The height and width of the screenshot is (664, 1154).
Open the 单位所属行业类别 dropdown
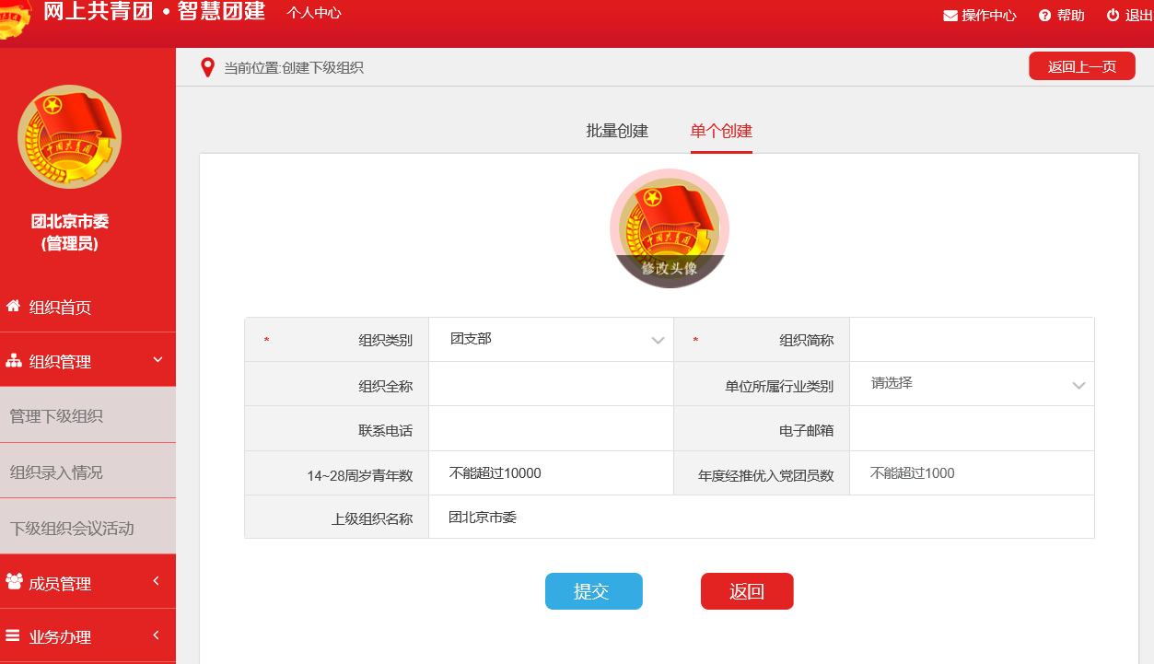[972, 384]
